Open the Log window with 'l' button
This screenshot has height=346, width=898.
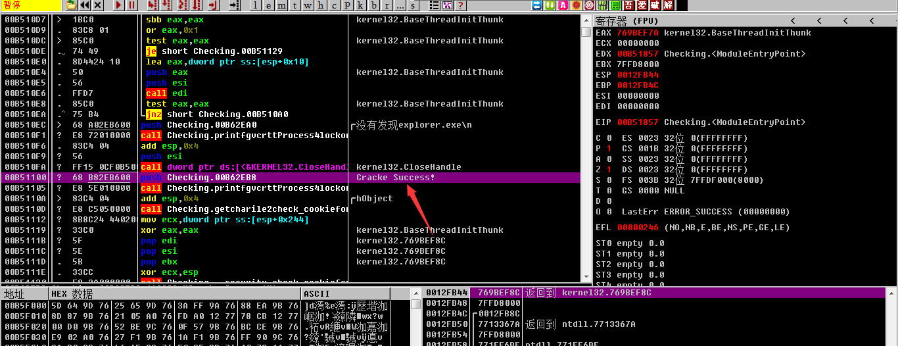click(256, 5)
